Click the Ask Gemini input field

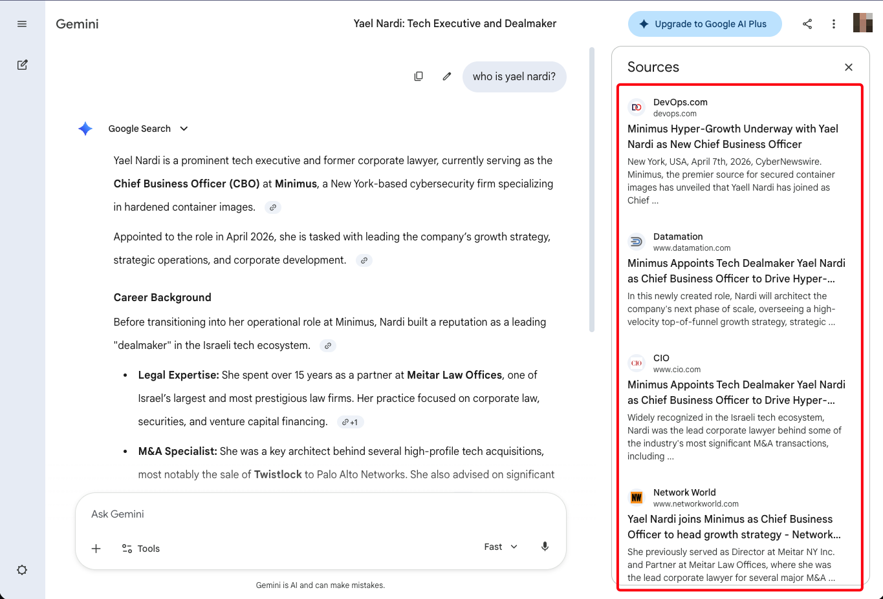tap(320, 514)
